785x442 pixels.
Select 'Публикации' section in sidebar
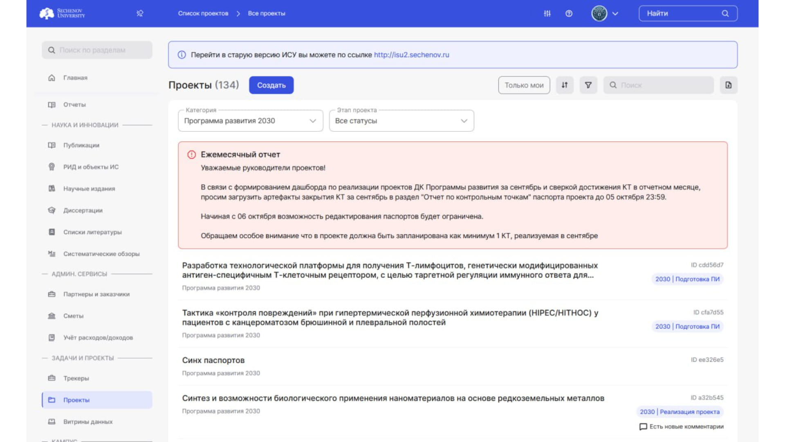[x=81, y=144]
